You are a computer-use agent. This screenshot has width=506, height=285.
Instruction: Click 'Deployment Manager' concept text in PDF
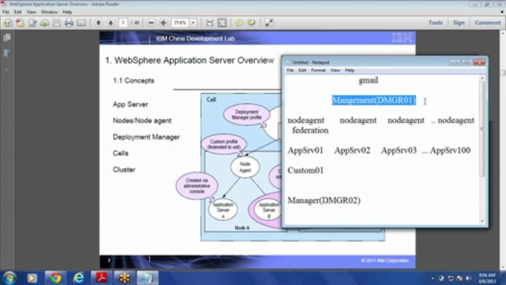[146, 137]
